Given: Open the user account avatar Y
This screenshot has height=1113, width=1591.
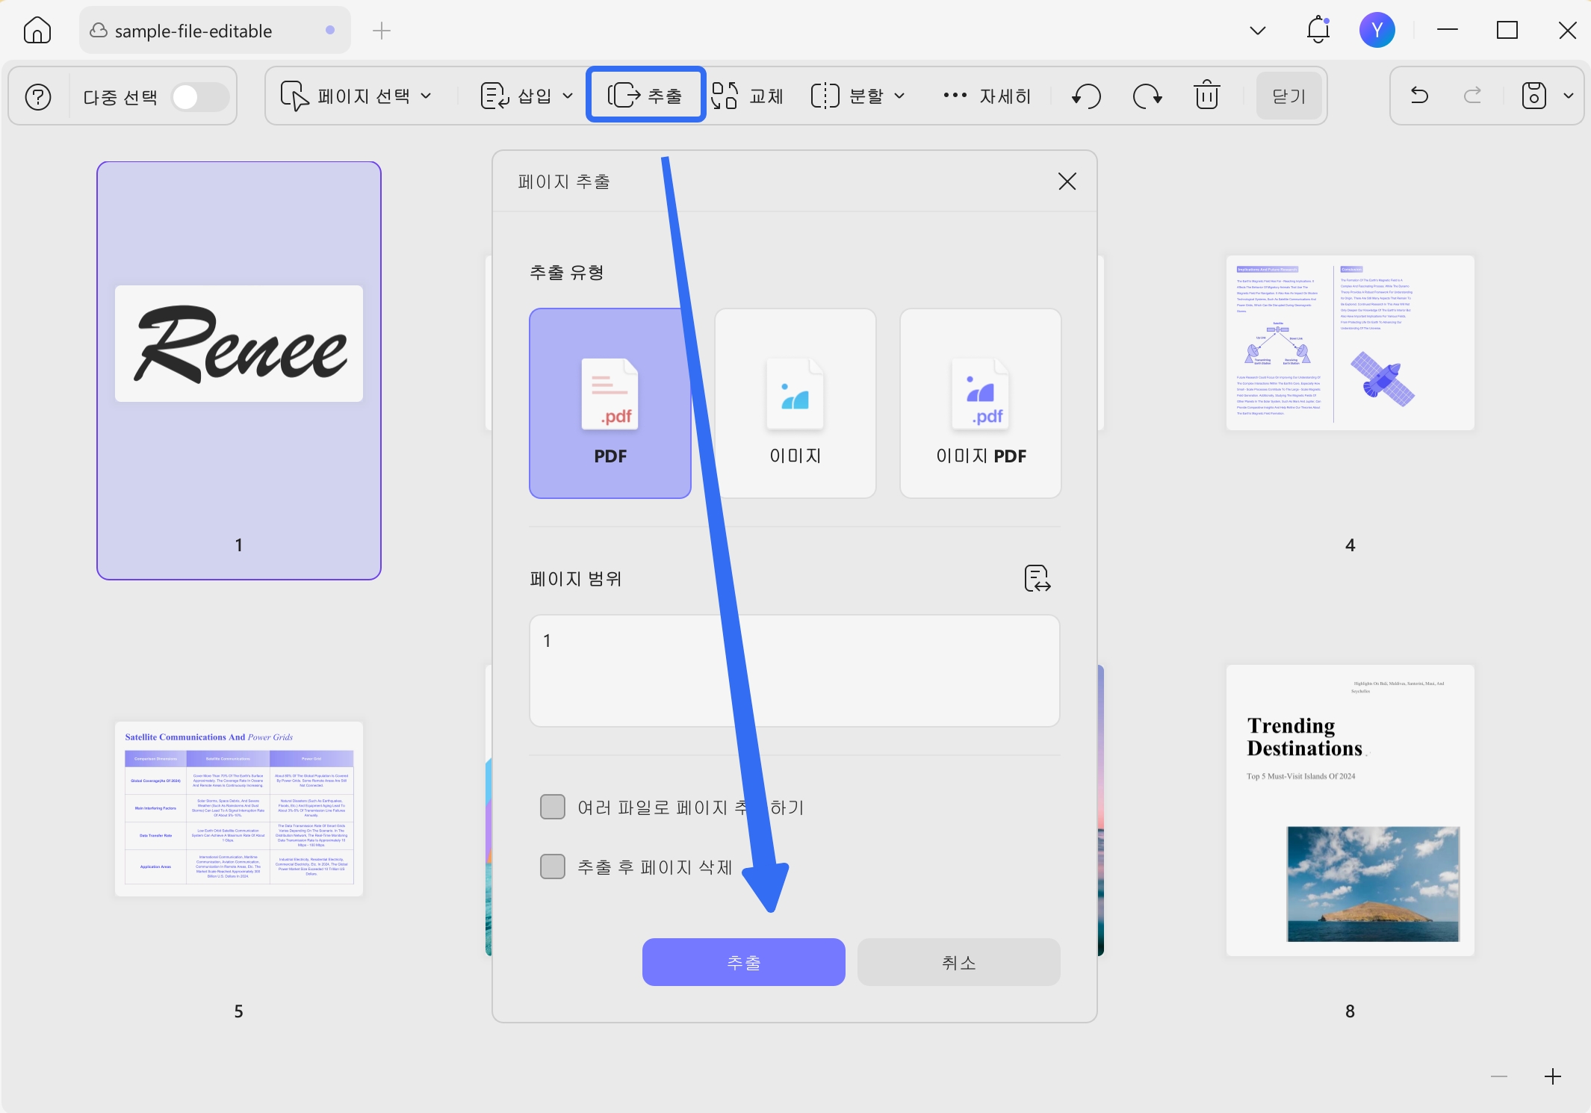Looking at the screenshot, I should click(x=1377, y=30).
